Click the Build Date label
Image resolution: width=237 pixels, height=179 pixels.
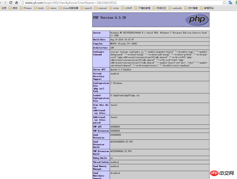coord(99,40)
